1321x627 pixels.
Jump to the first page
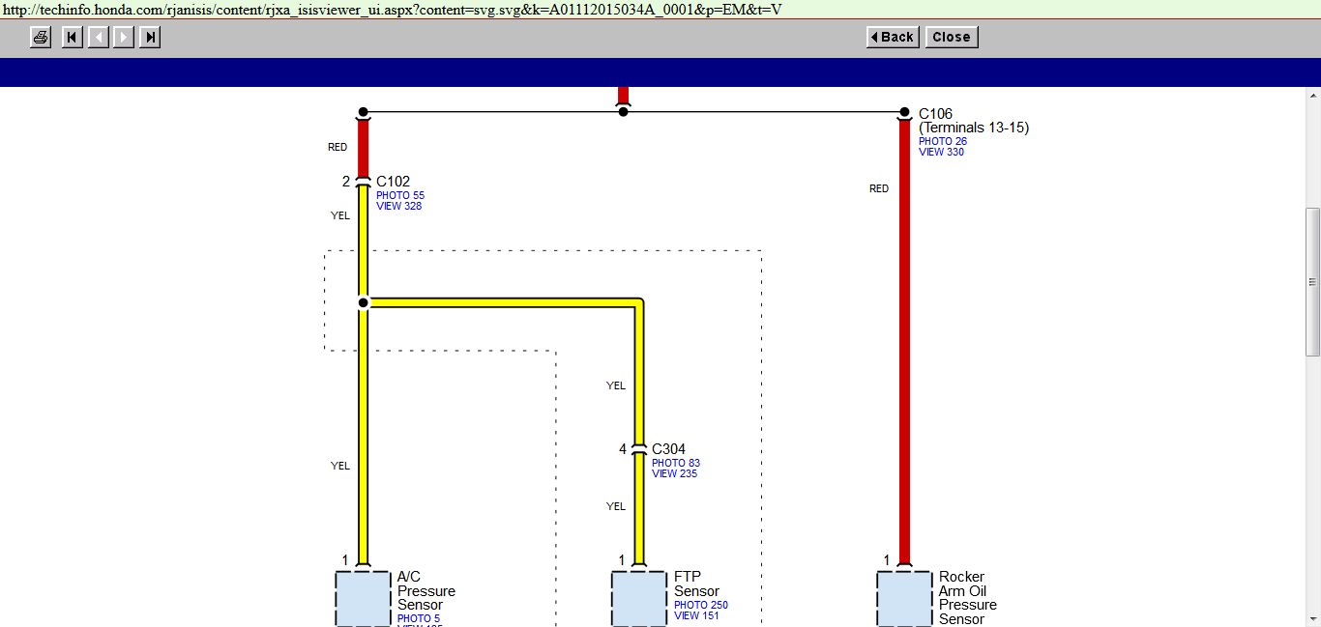[x=72, y=38]
